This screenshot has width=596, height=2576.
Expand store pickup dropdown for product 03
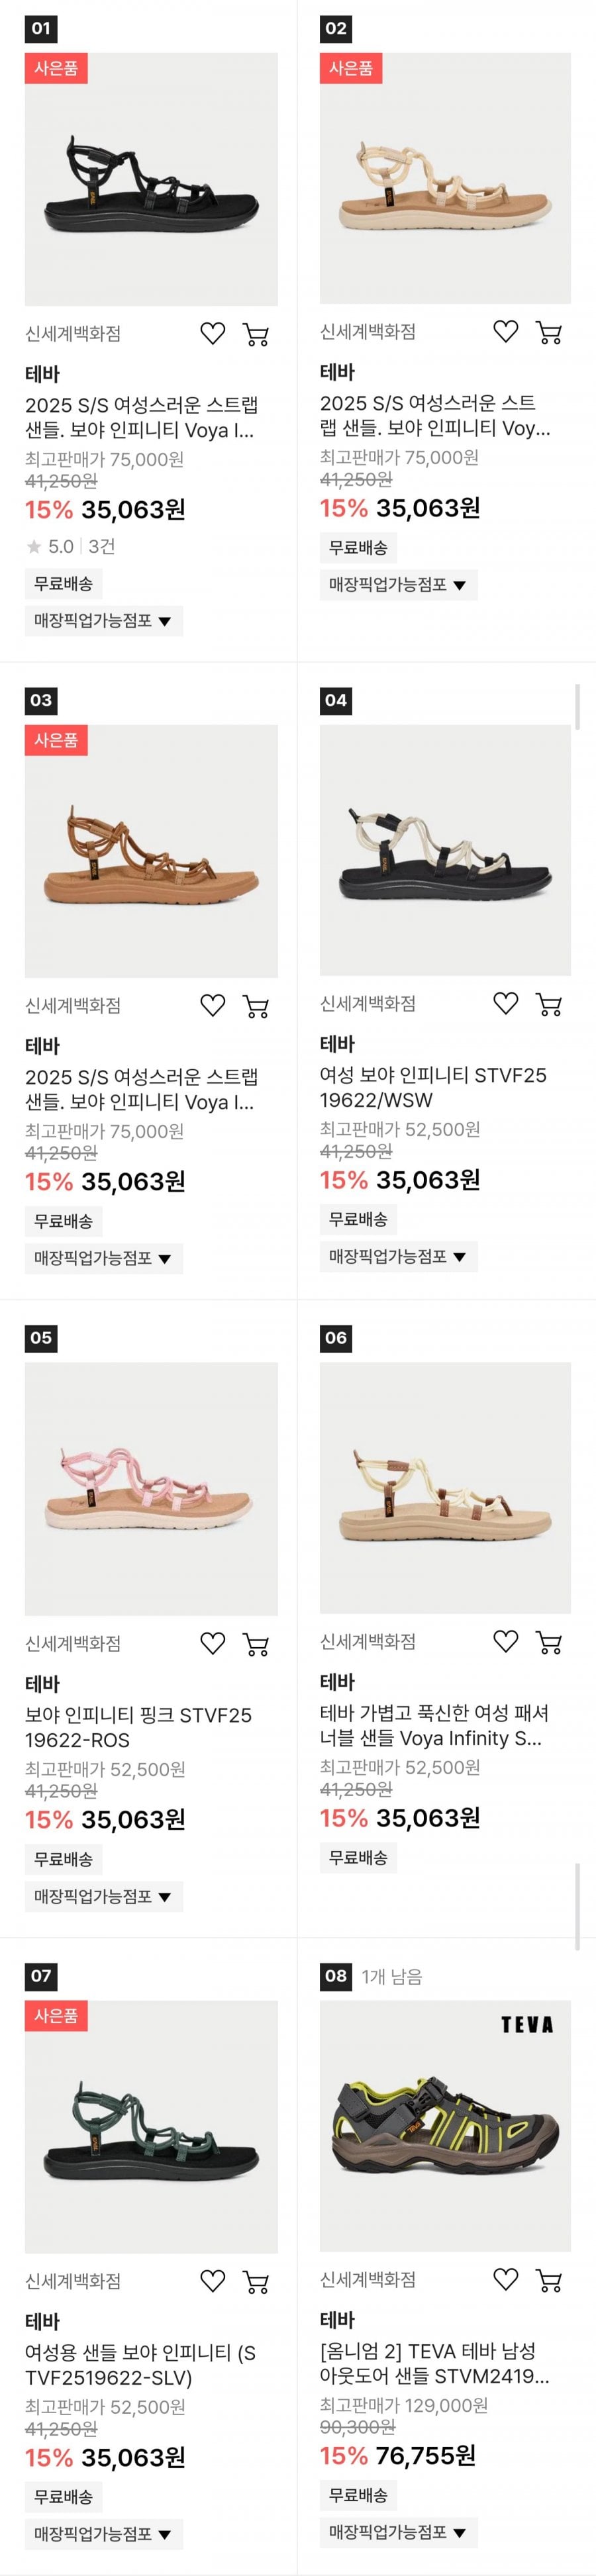point(103,1259)
